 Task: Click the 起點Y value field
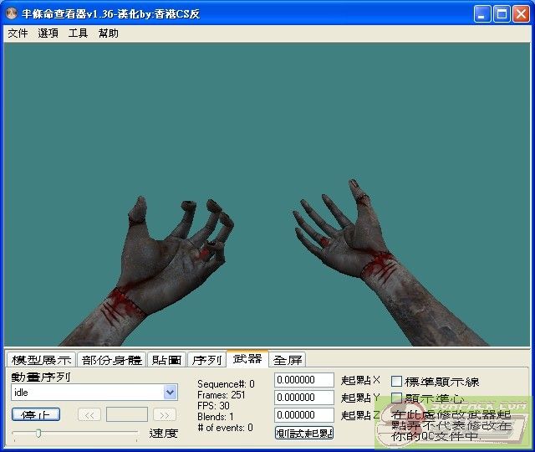[304, 398]
